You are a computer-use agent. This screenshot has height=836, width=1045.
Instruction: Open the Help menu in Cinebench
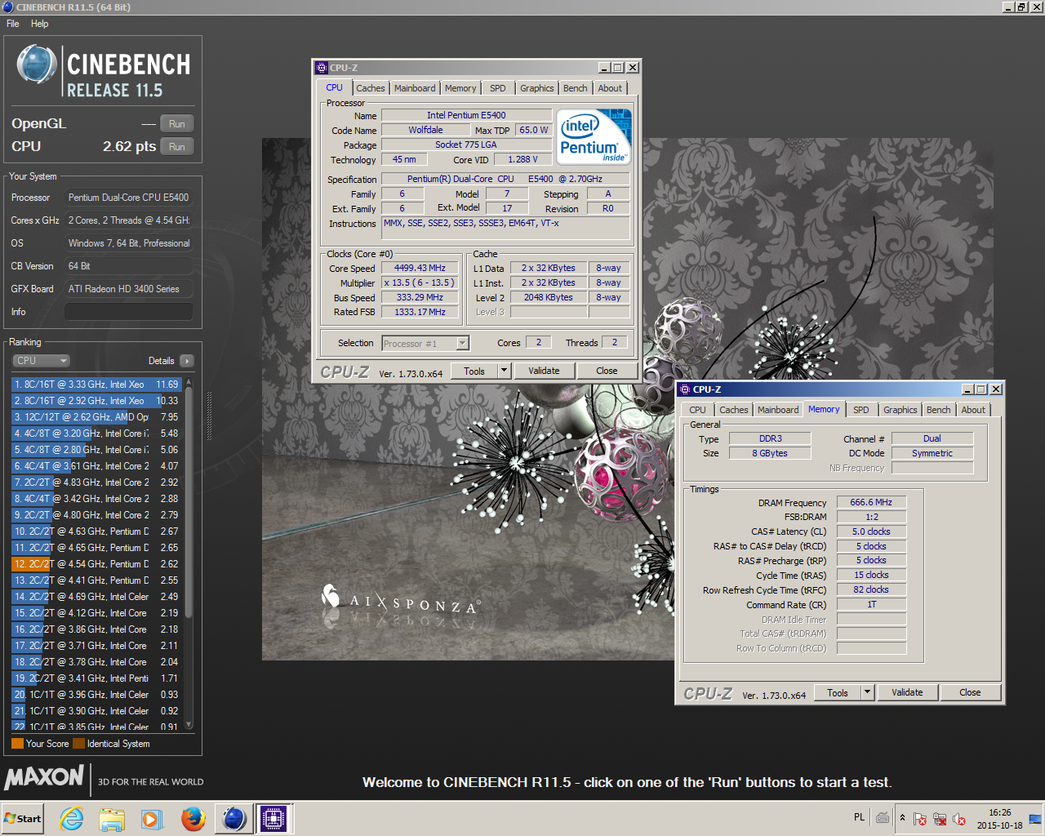40,24
